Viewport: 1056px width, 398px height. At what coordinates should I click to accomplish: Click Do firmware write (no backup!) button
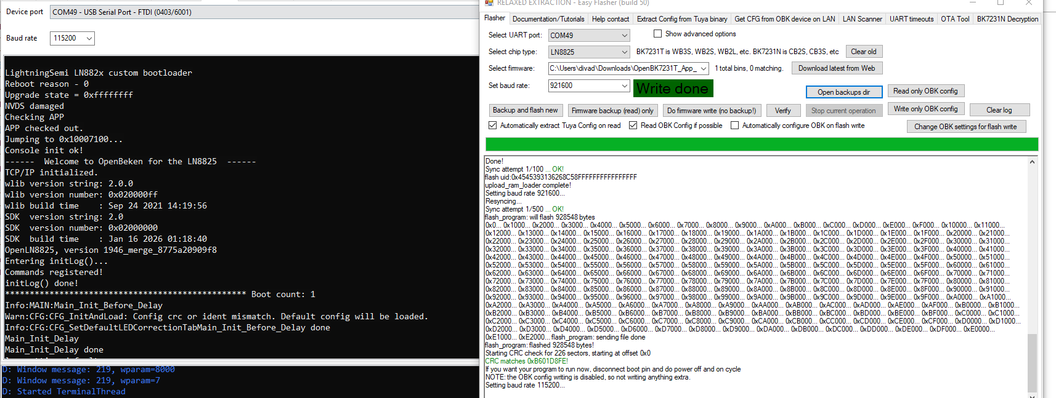[x=712, y=111]
